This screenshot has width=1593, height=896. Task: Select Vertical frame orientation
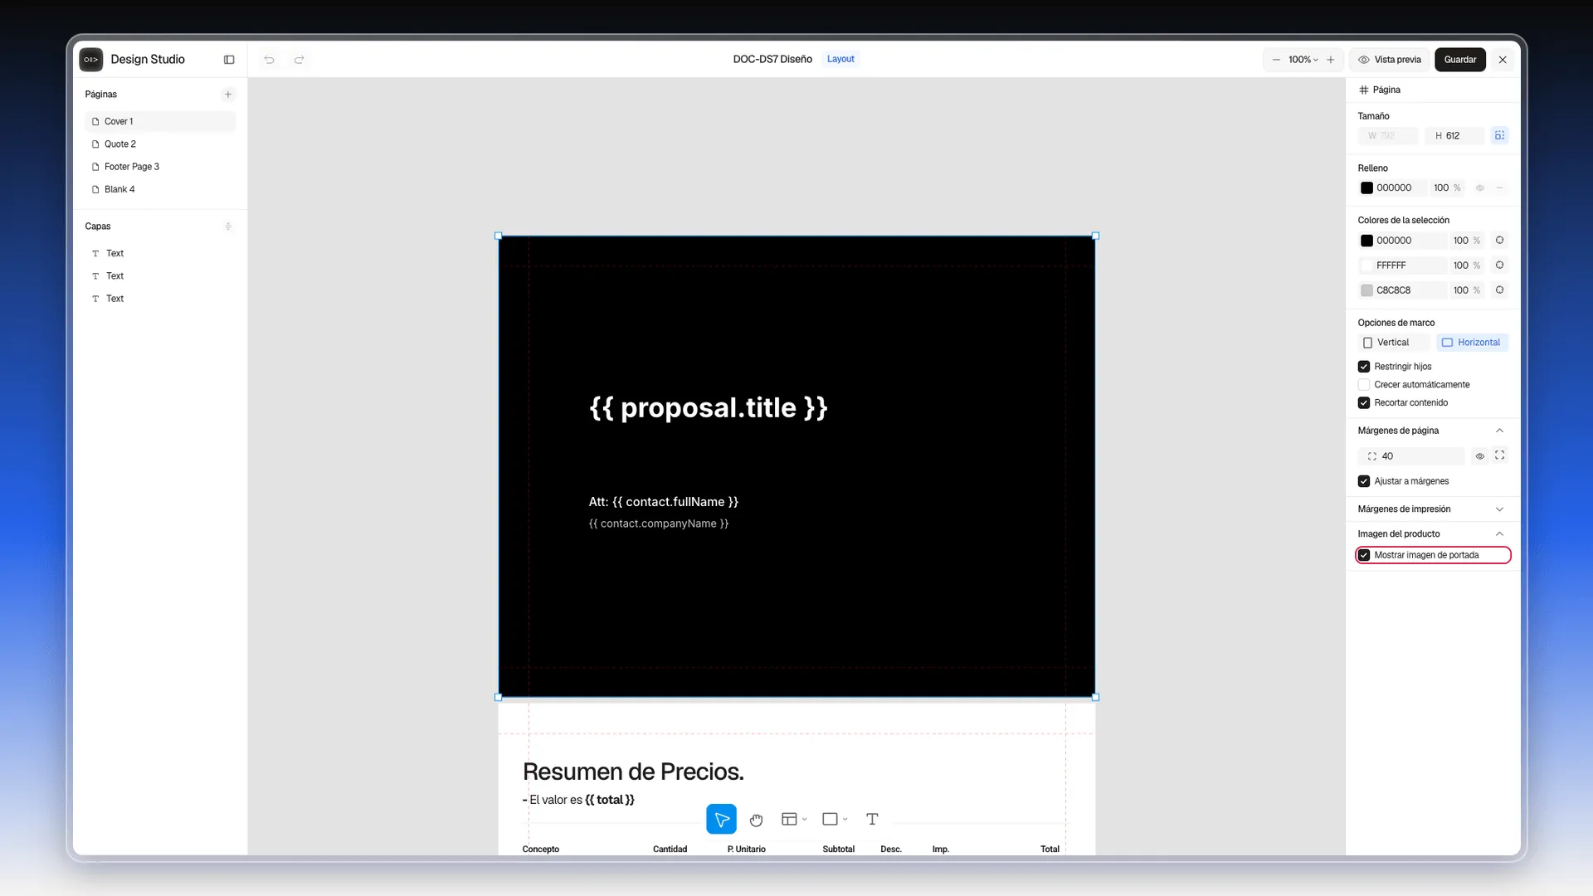[1394, 343]
